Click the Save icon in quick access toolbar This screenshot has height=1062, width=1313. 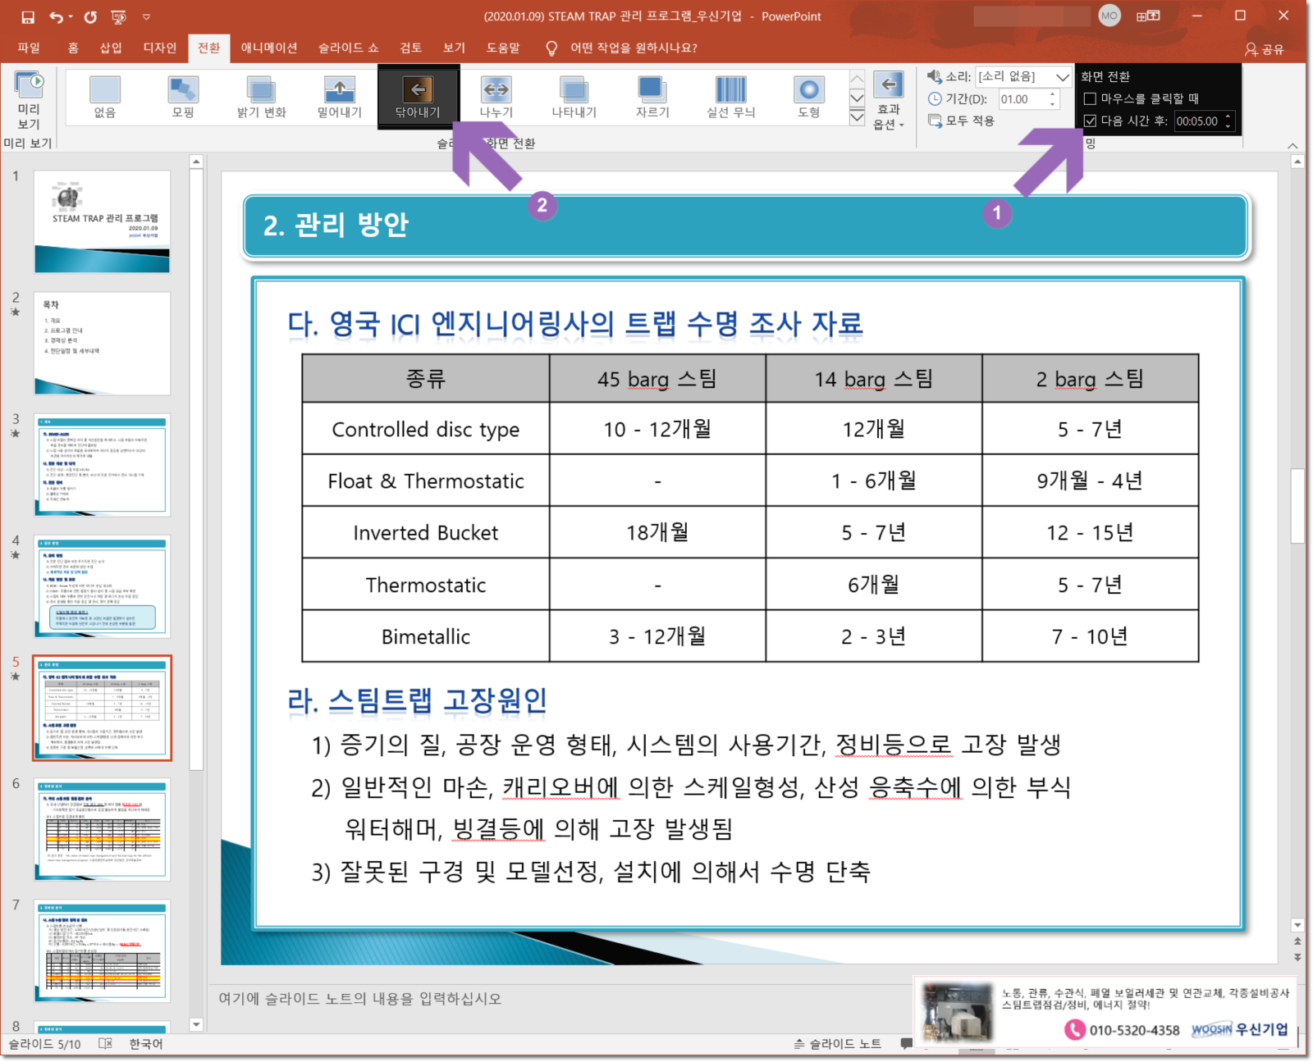pyautogui.click(x=28, y=16)
